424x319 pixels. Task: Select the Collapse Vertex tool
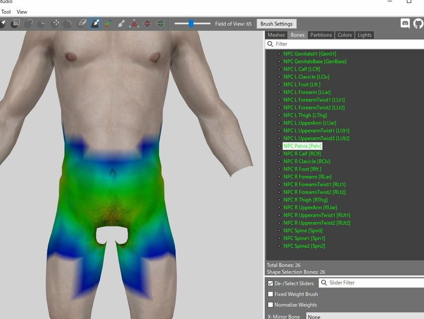134,23
